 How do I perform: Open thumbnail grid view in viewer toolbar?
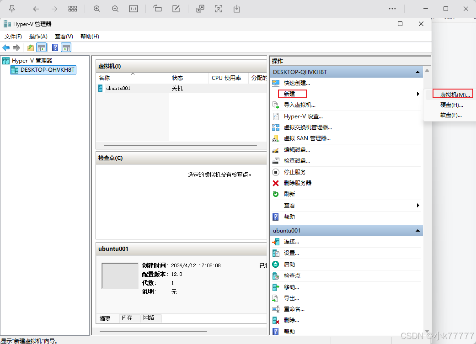[73, 9]
